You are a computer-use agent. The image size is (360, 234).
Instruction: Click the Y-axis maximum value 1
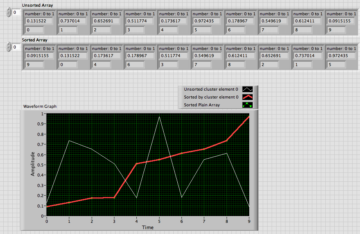42,114
